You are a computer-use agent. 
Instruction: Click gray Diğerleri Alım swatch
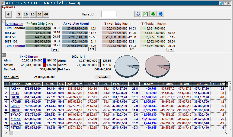pyautogui.click(x=99, y=61)
